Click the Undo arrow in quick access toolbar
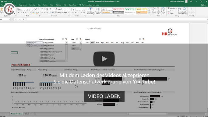The image size is (208, 117). pyautogui.click(x=5, y=2)
